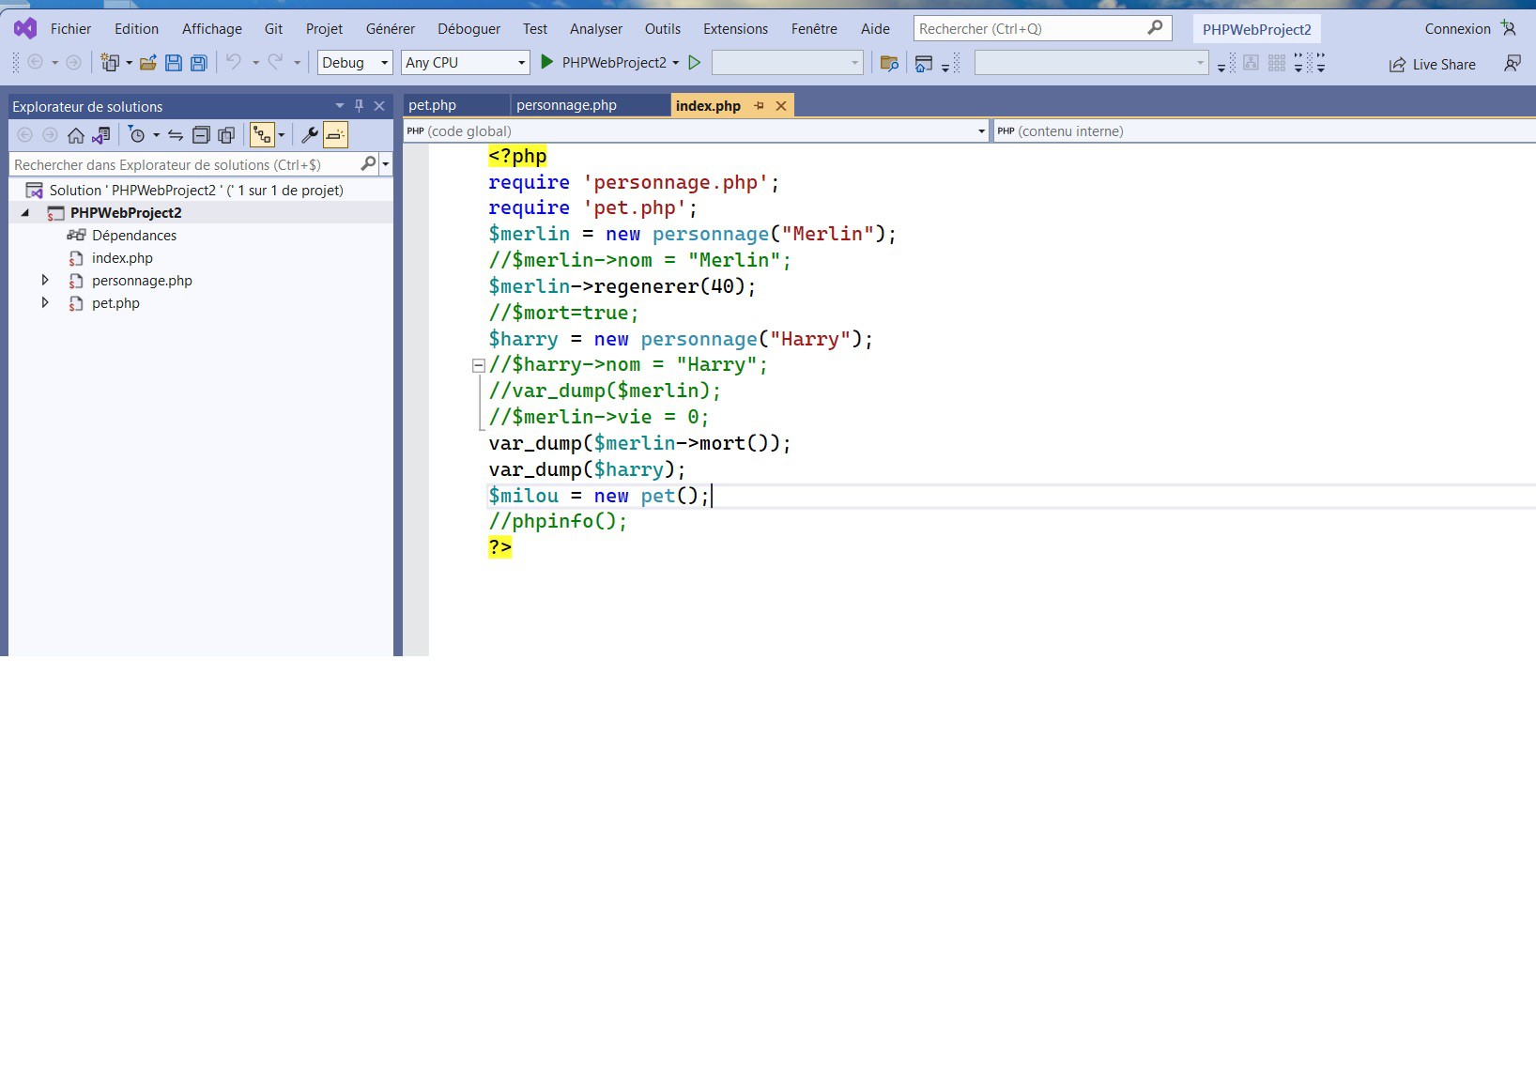This screenshot has height=1089, width=1536.
Task: Click the Save All icon in toolbar
Action: point(198,63)
